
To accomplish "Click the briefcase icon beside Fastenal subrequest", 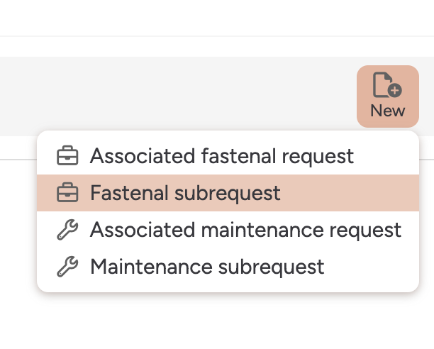I will (67, 192).
